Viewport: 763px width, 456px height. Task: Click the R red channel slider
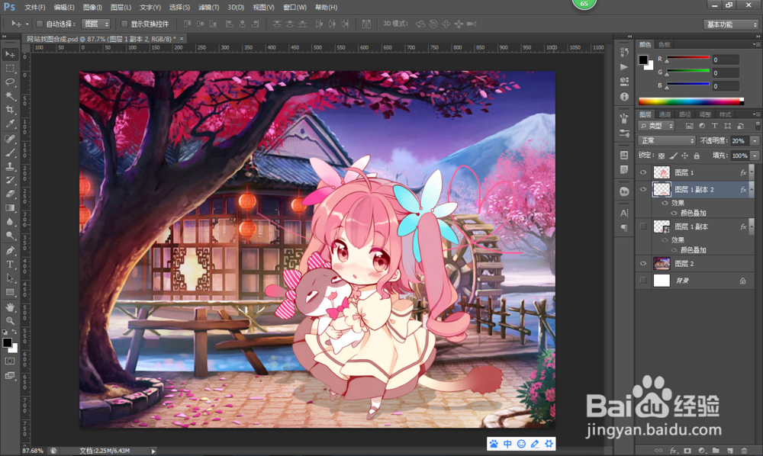pos(687,59)
